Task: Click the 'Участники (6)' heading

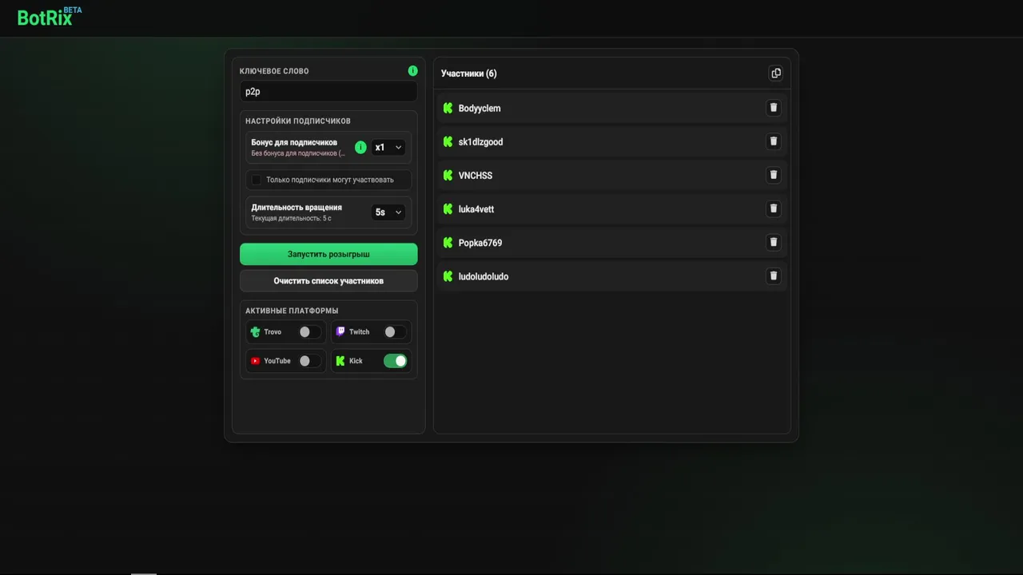Action: point(469,73)
